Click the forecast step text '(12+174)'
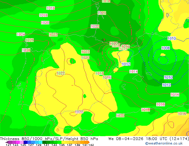Screen dimensions: 189x146 pos(179,139)
